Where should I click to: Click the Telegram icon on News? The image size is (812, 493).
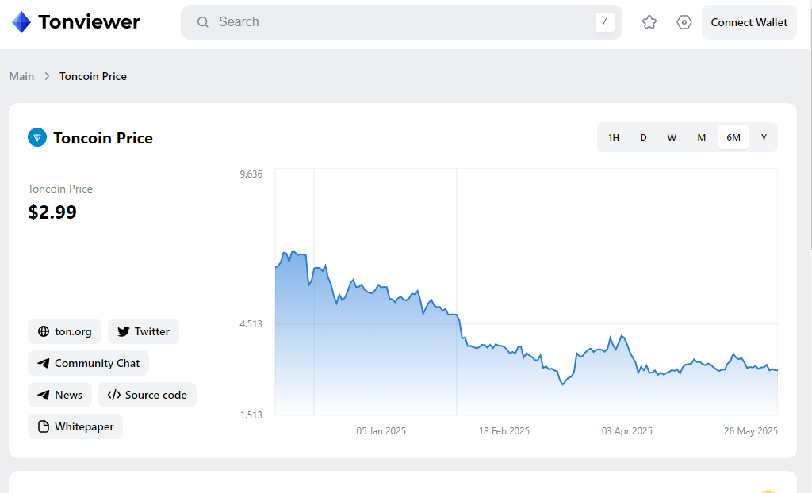(x=44, y=395)
